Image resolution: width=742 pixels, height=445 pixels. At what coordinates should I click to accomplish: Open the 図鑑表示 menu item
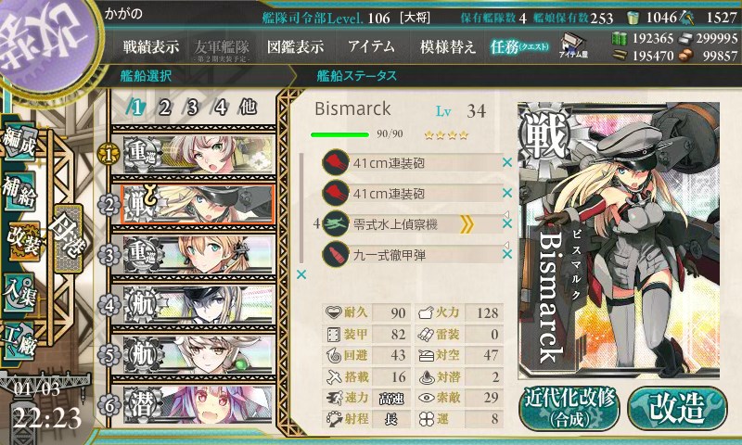coord(295,46)
